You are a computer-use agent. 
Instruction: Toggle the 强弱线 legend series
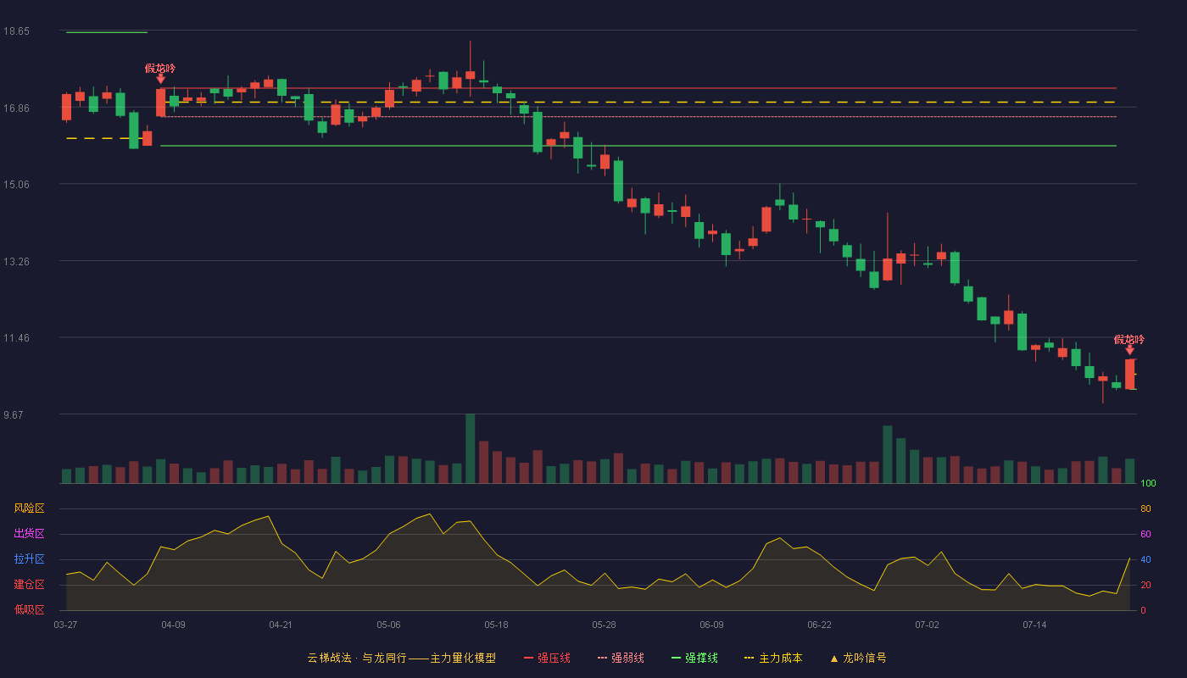point(621,658)
